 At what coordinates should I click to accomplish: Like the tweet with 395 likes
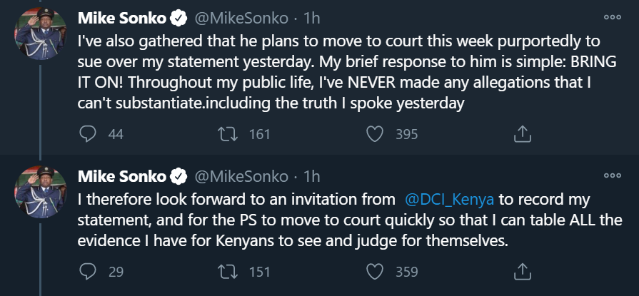point(375,133)
